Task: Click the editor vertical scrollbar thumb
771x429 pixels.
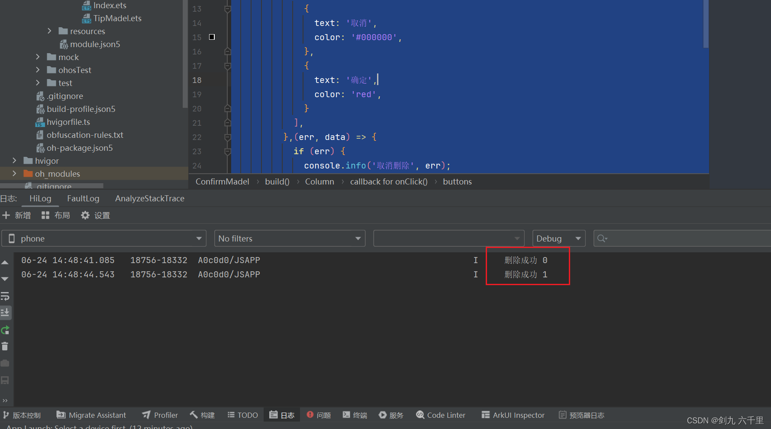Action: [706, 24]
